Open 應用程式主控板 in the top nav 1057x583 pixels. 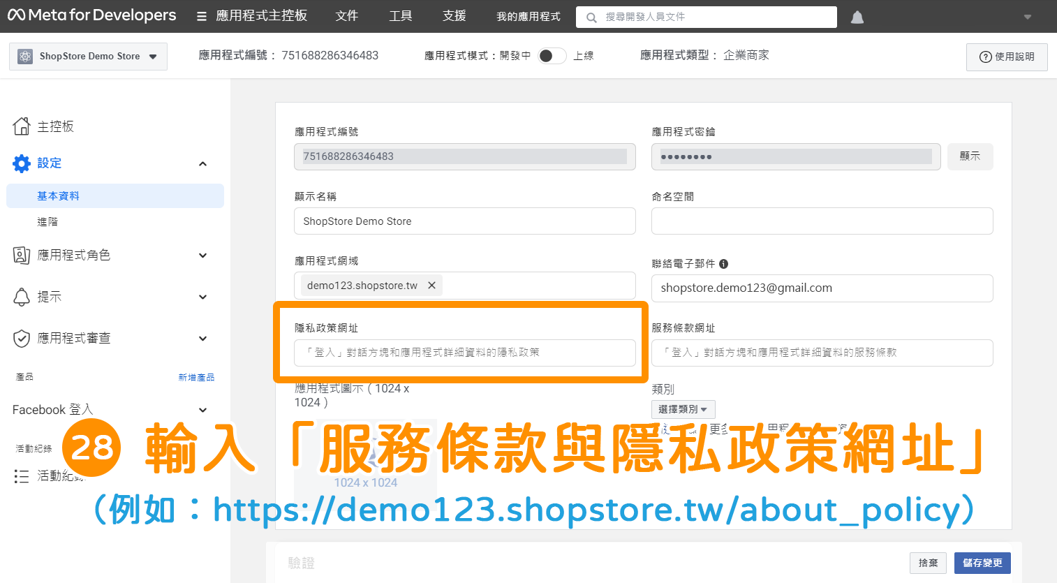coord(261,16)
